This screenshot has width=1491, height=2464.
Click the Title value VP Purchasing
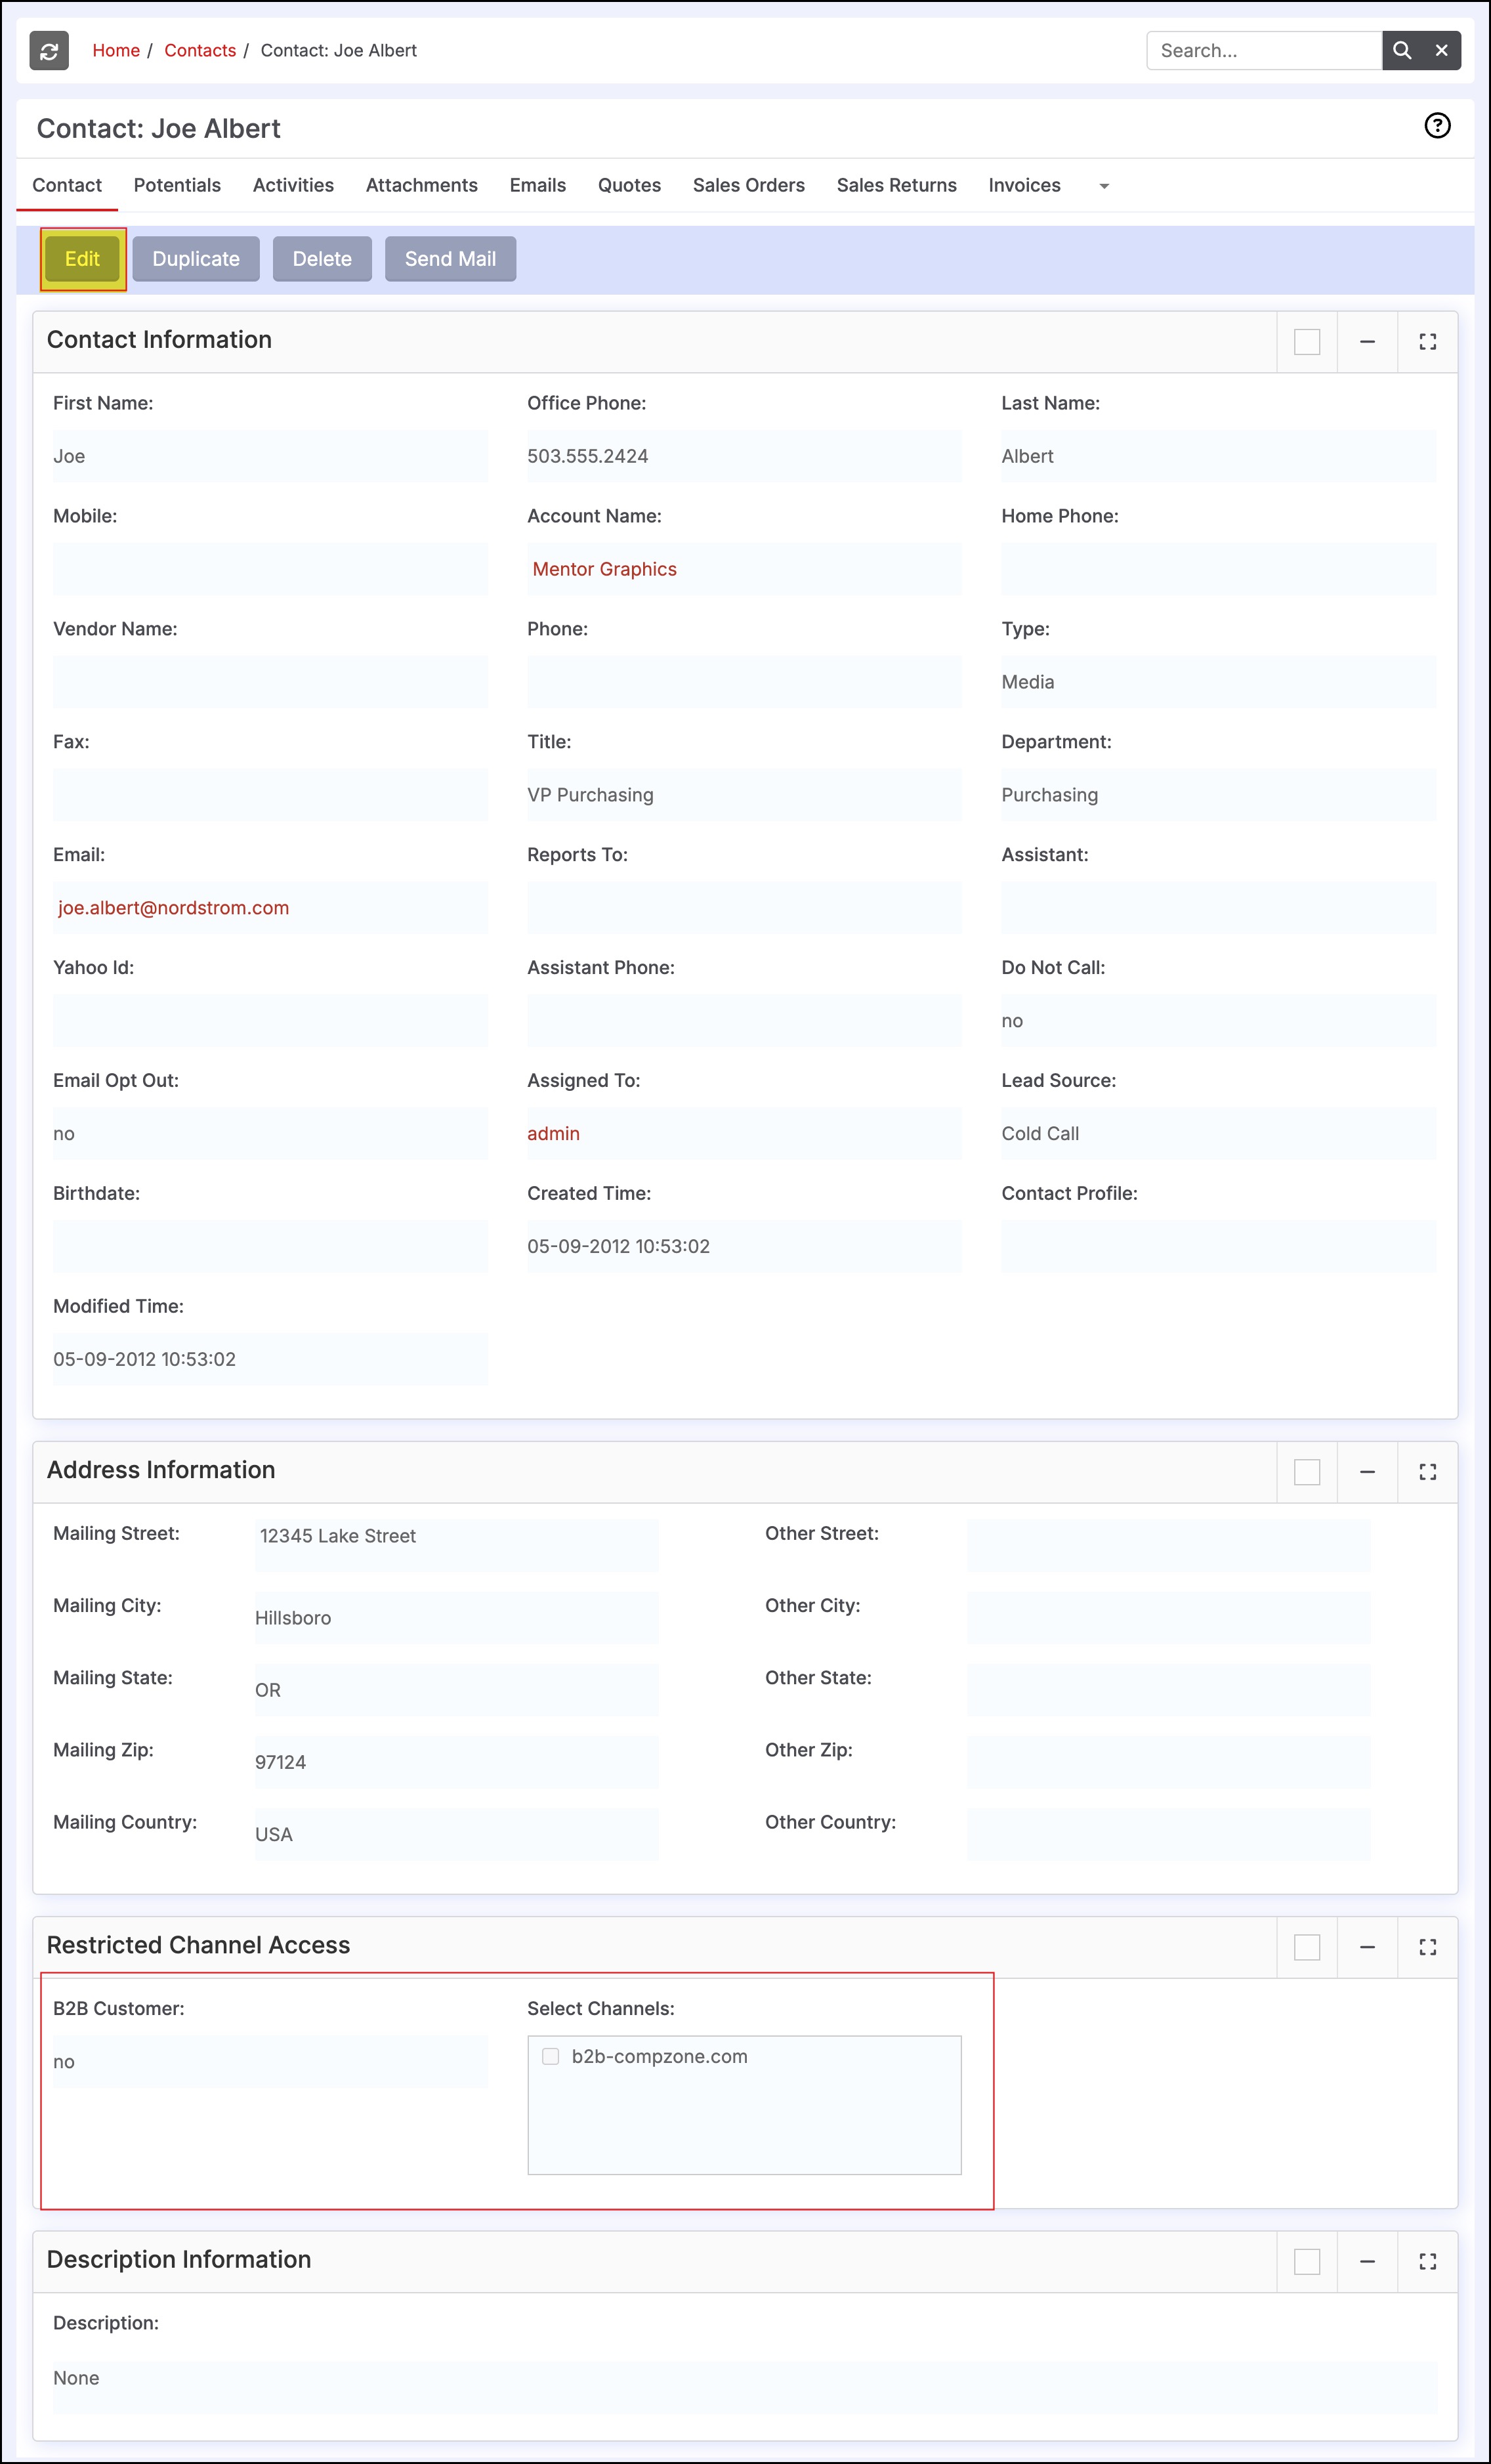tap(590, 795)
